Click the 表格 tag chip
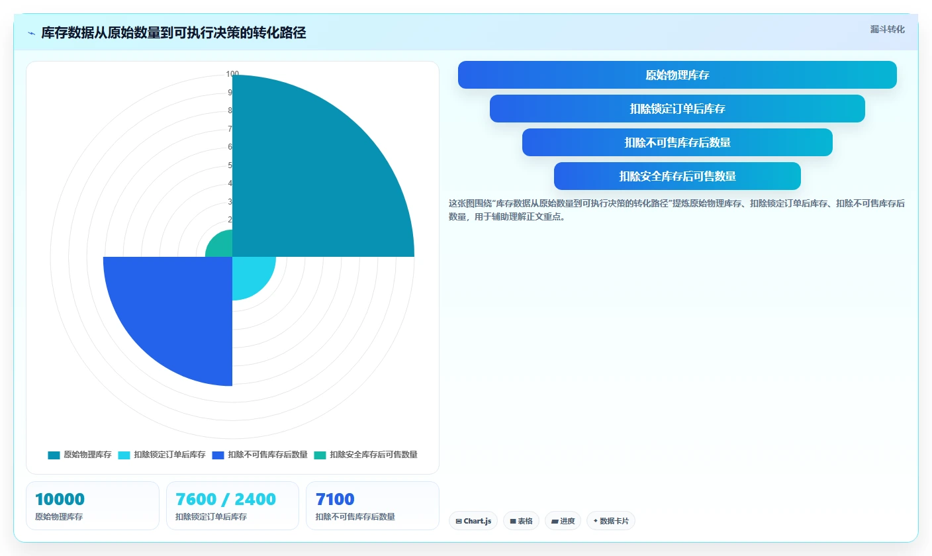 pos(521,521)
